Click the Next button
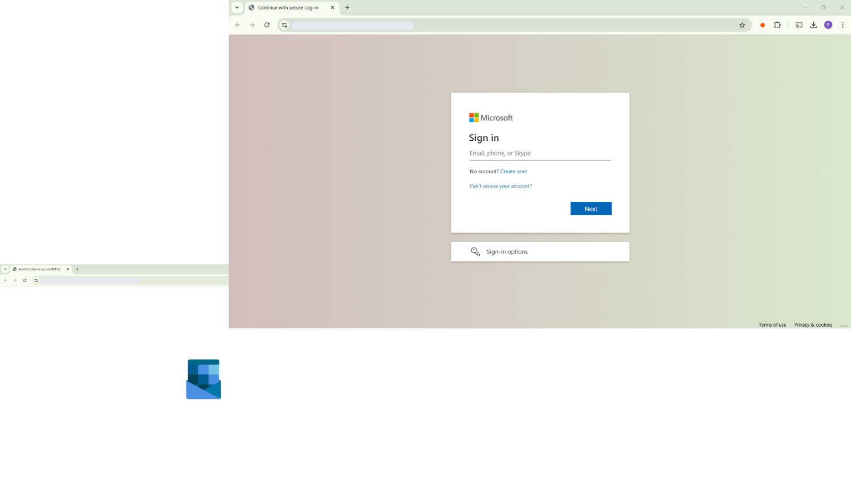Viewport: 851px width, 478px height. click(x=591, y=209)
